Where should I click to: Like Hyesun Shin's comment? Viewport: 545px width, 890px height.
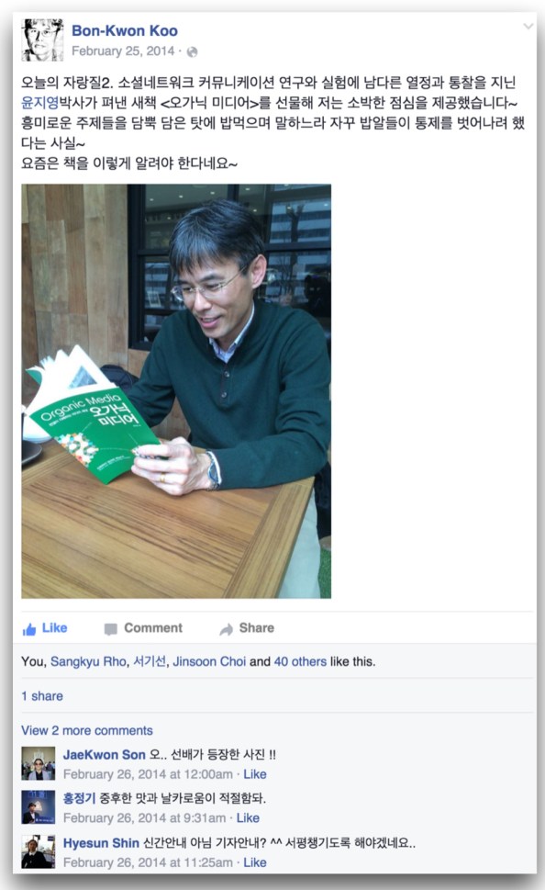point(255,862)
